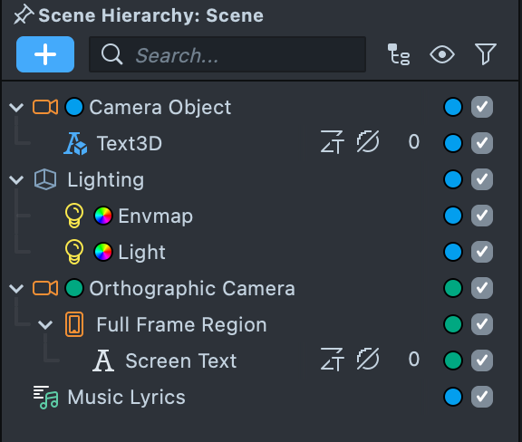Open the hierarchy tree view options icon
522x442 pixels.
399,54
